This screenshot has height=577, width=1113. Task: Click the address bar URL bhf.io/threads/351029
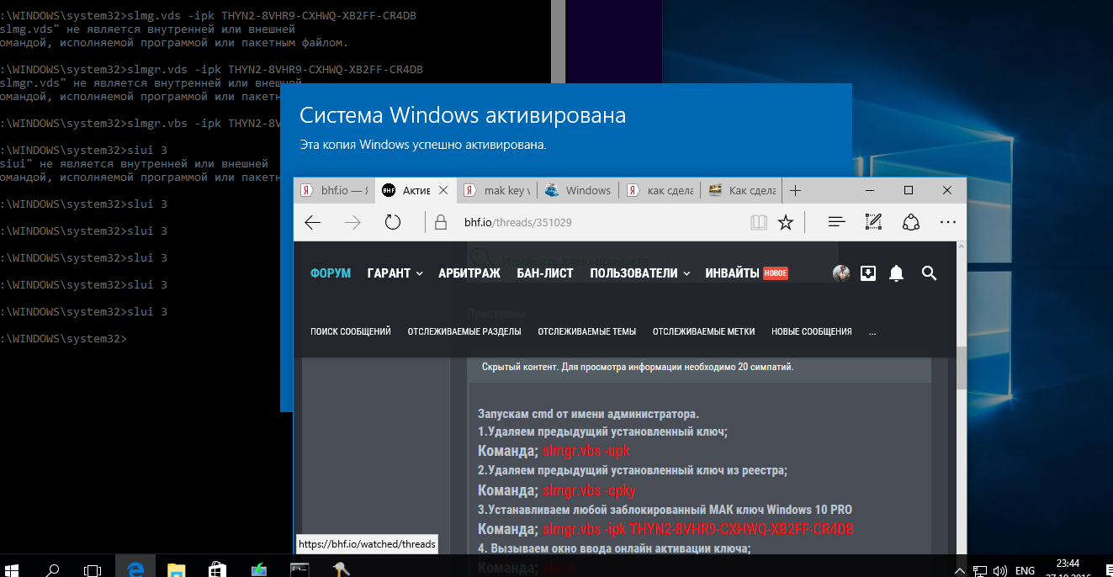pos(517,223)
